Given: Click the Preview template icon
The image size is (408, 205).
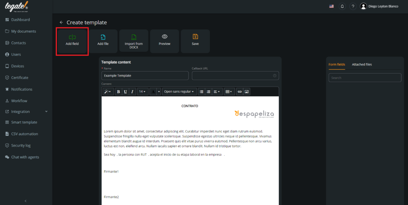Looking at the screenshot, I should coord(164,40).
